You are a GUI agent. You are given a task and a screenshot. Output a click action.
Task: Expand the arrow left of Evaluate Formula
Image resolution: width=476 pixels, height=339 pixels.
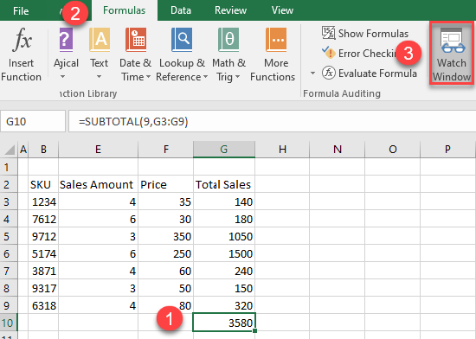tap(312, 74)
